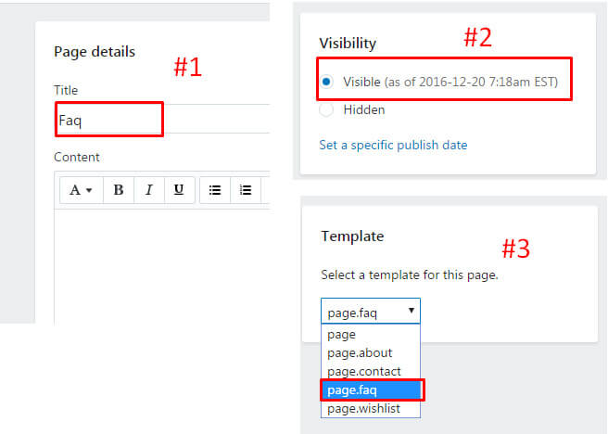Click the Title field label

[x=66, y=90]
